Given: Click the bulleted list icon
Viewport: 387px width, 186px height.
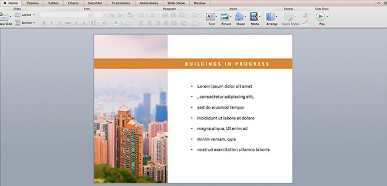Looking at the screenshot, I should [141, 15].
